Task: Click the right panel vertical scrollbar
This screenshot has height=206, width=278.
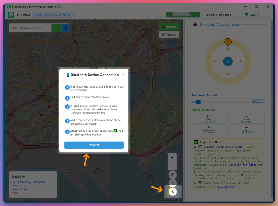Action: 272,109
